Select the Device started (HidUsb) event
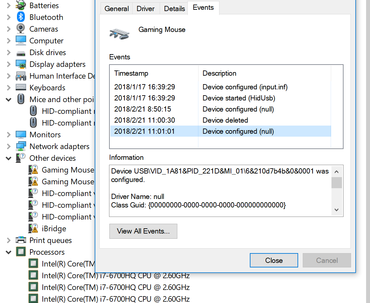370x303 pixels. [221, 98]
